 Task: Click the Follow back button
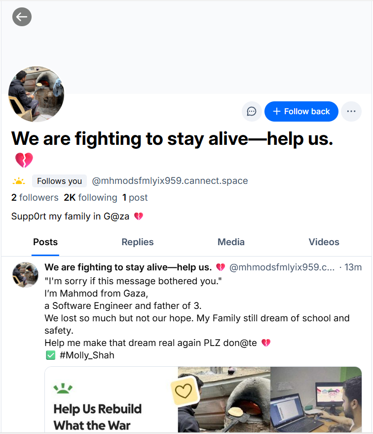(301, 111)
